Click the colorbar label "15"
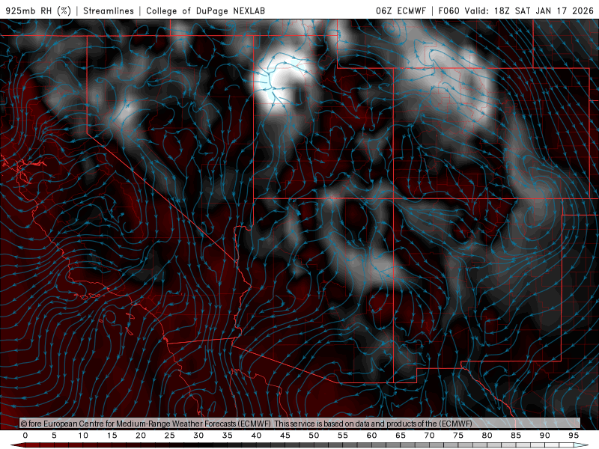 [112, 436]
